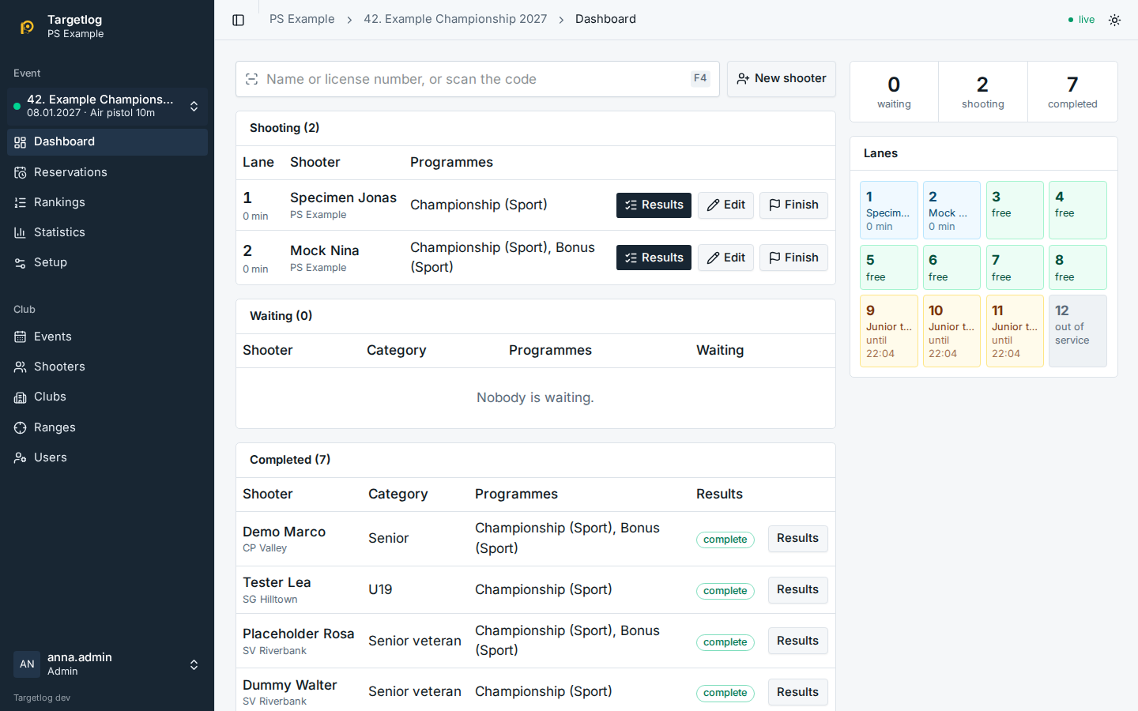Go to Reservations

click(x=107, y=172)
